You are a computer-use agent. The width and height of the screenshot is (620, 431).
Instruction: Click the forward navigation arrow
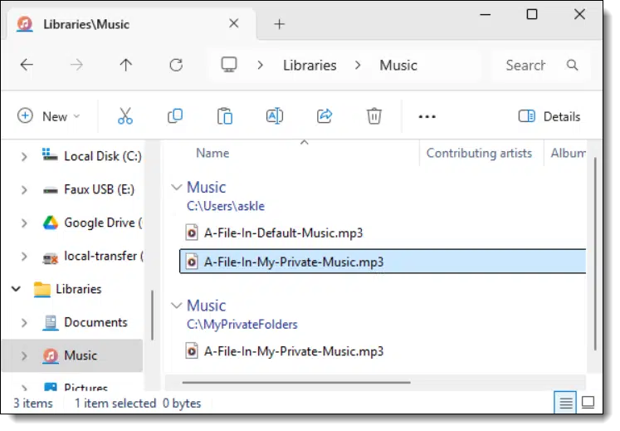76,65
